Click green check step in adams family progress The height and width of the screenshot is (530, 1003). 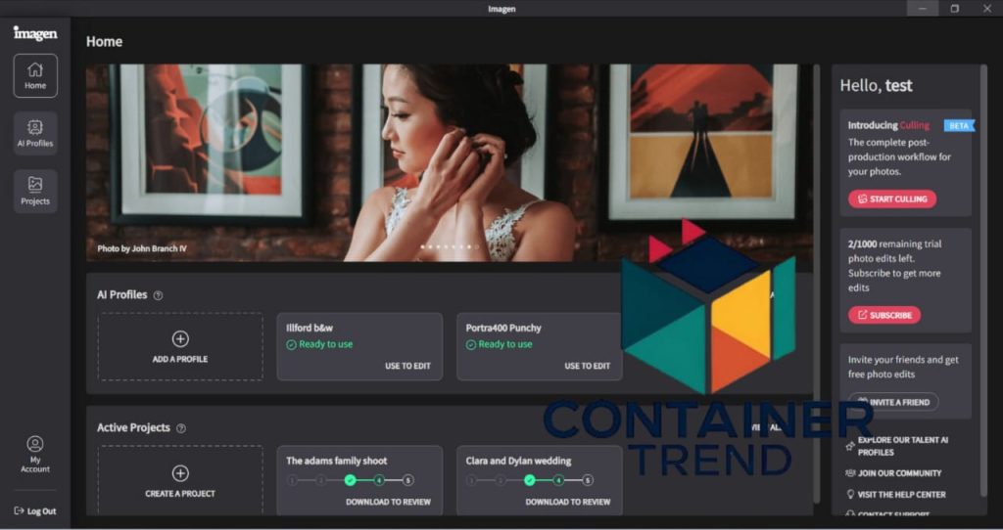(350, 480)
